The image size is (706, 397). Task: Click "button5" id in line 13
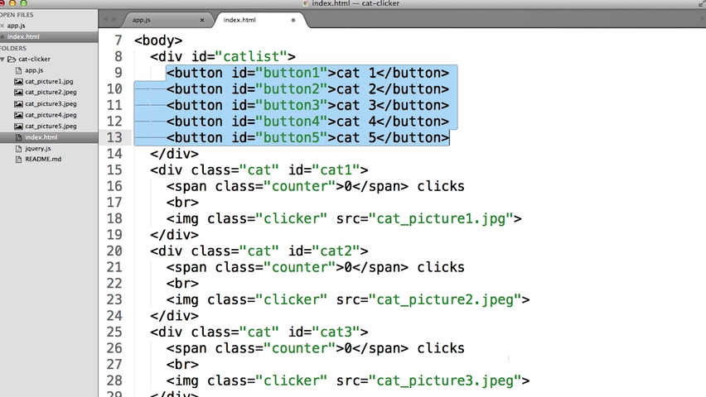pos(292,137)
